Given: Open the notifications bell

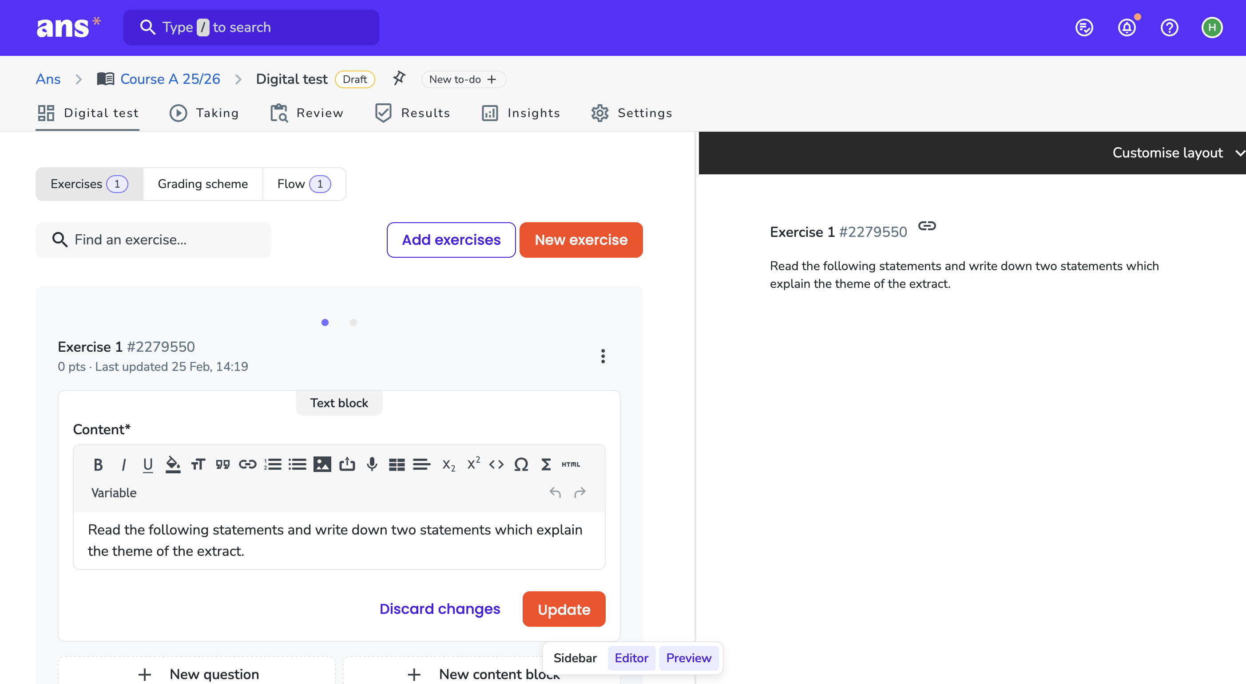Looking at the screenshot, I should click(1127, 27).
